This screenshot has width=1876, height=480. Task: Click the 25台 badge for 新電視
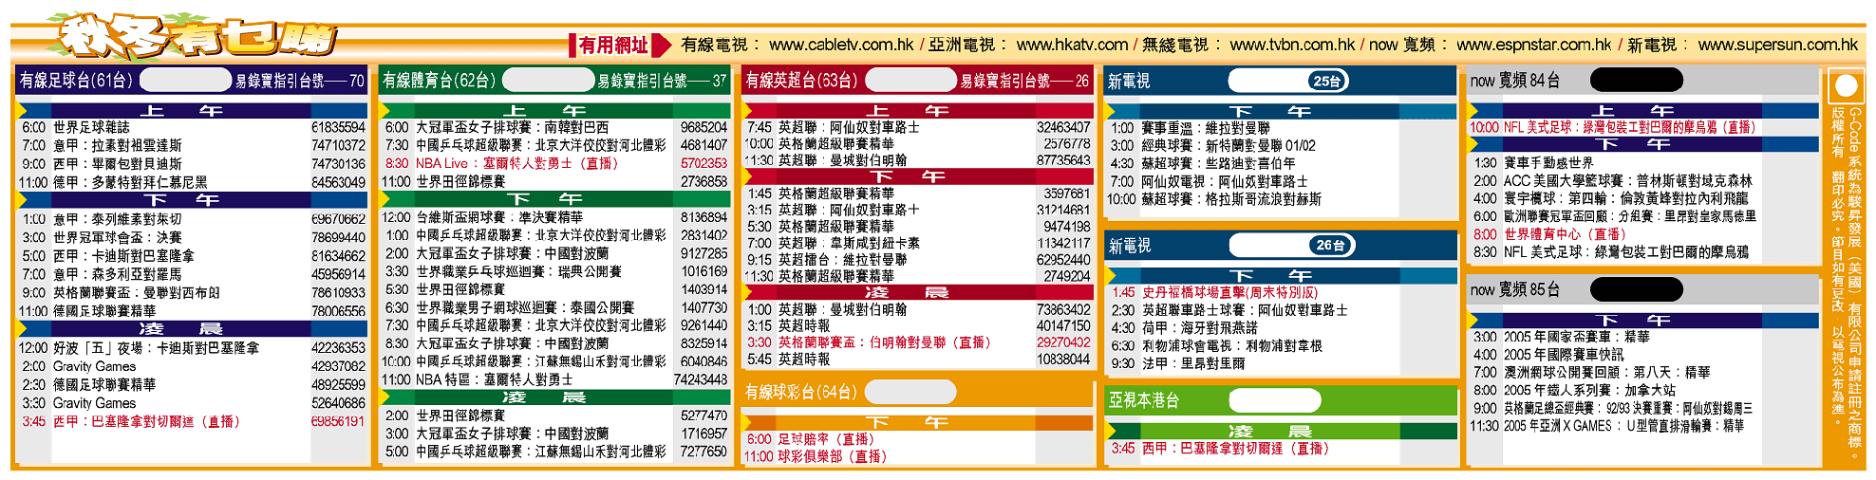click(x=1326, y=82)
